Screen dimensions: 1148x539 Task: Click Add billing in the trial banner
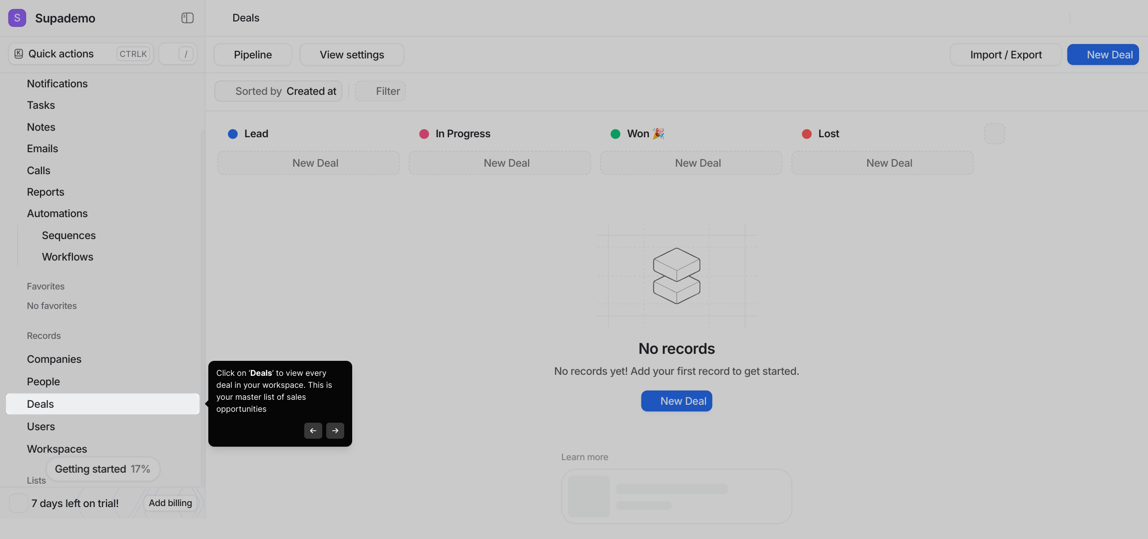click(x=170, y=503)
